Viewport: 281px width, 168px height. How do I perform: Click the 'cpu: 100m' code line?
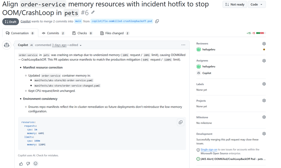34,141
